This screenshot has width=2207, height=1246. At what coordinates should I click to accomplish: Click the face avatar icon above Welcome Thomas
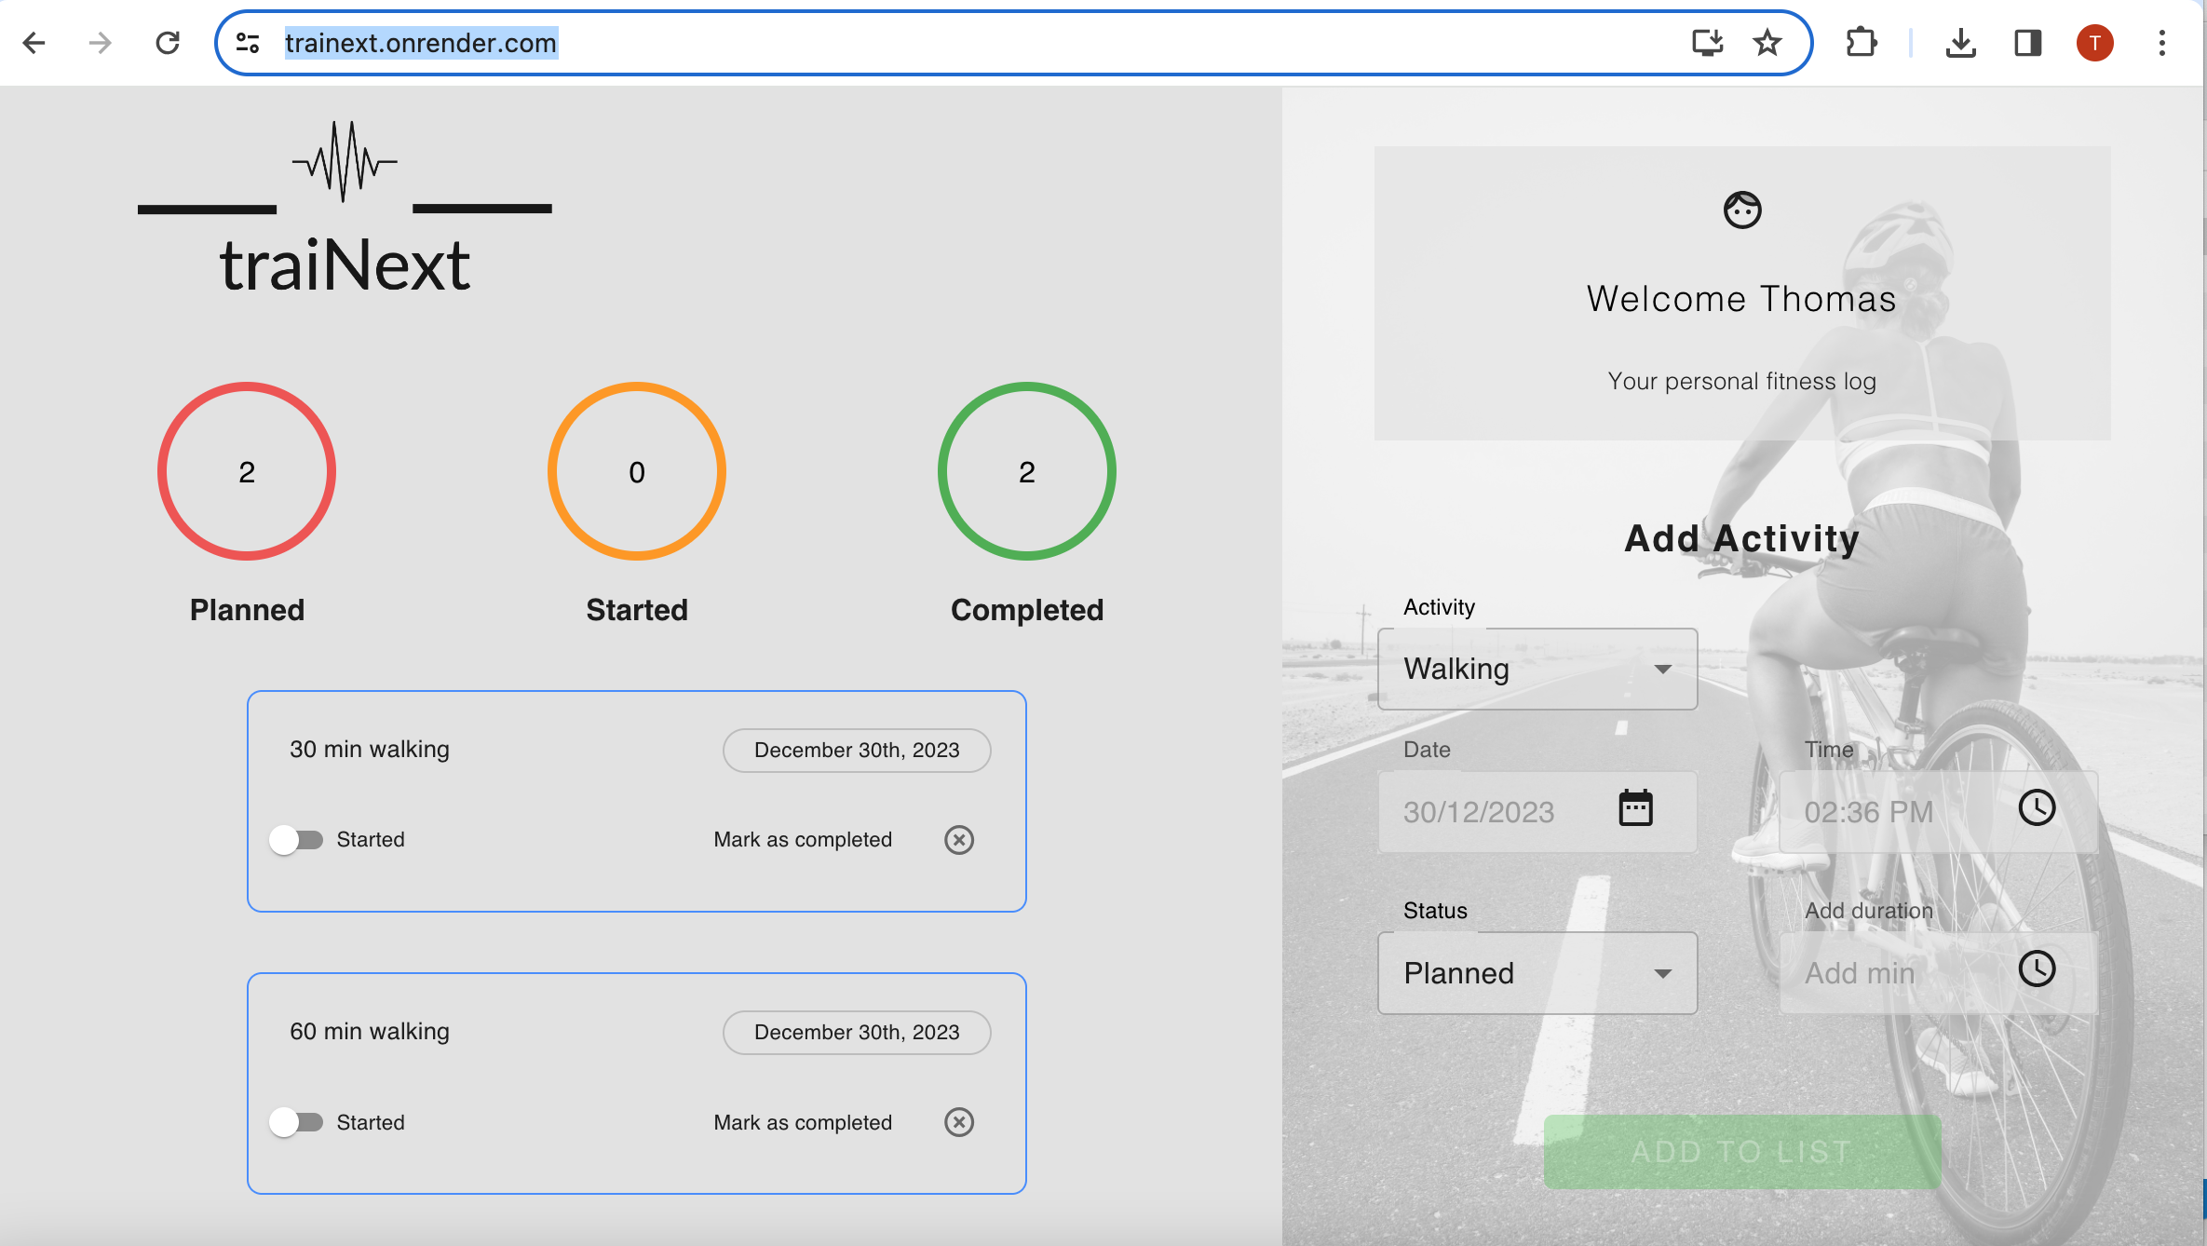(1741, 210)
